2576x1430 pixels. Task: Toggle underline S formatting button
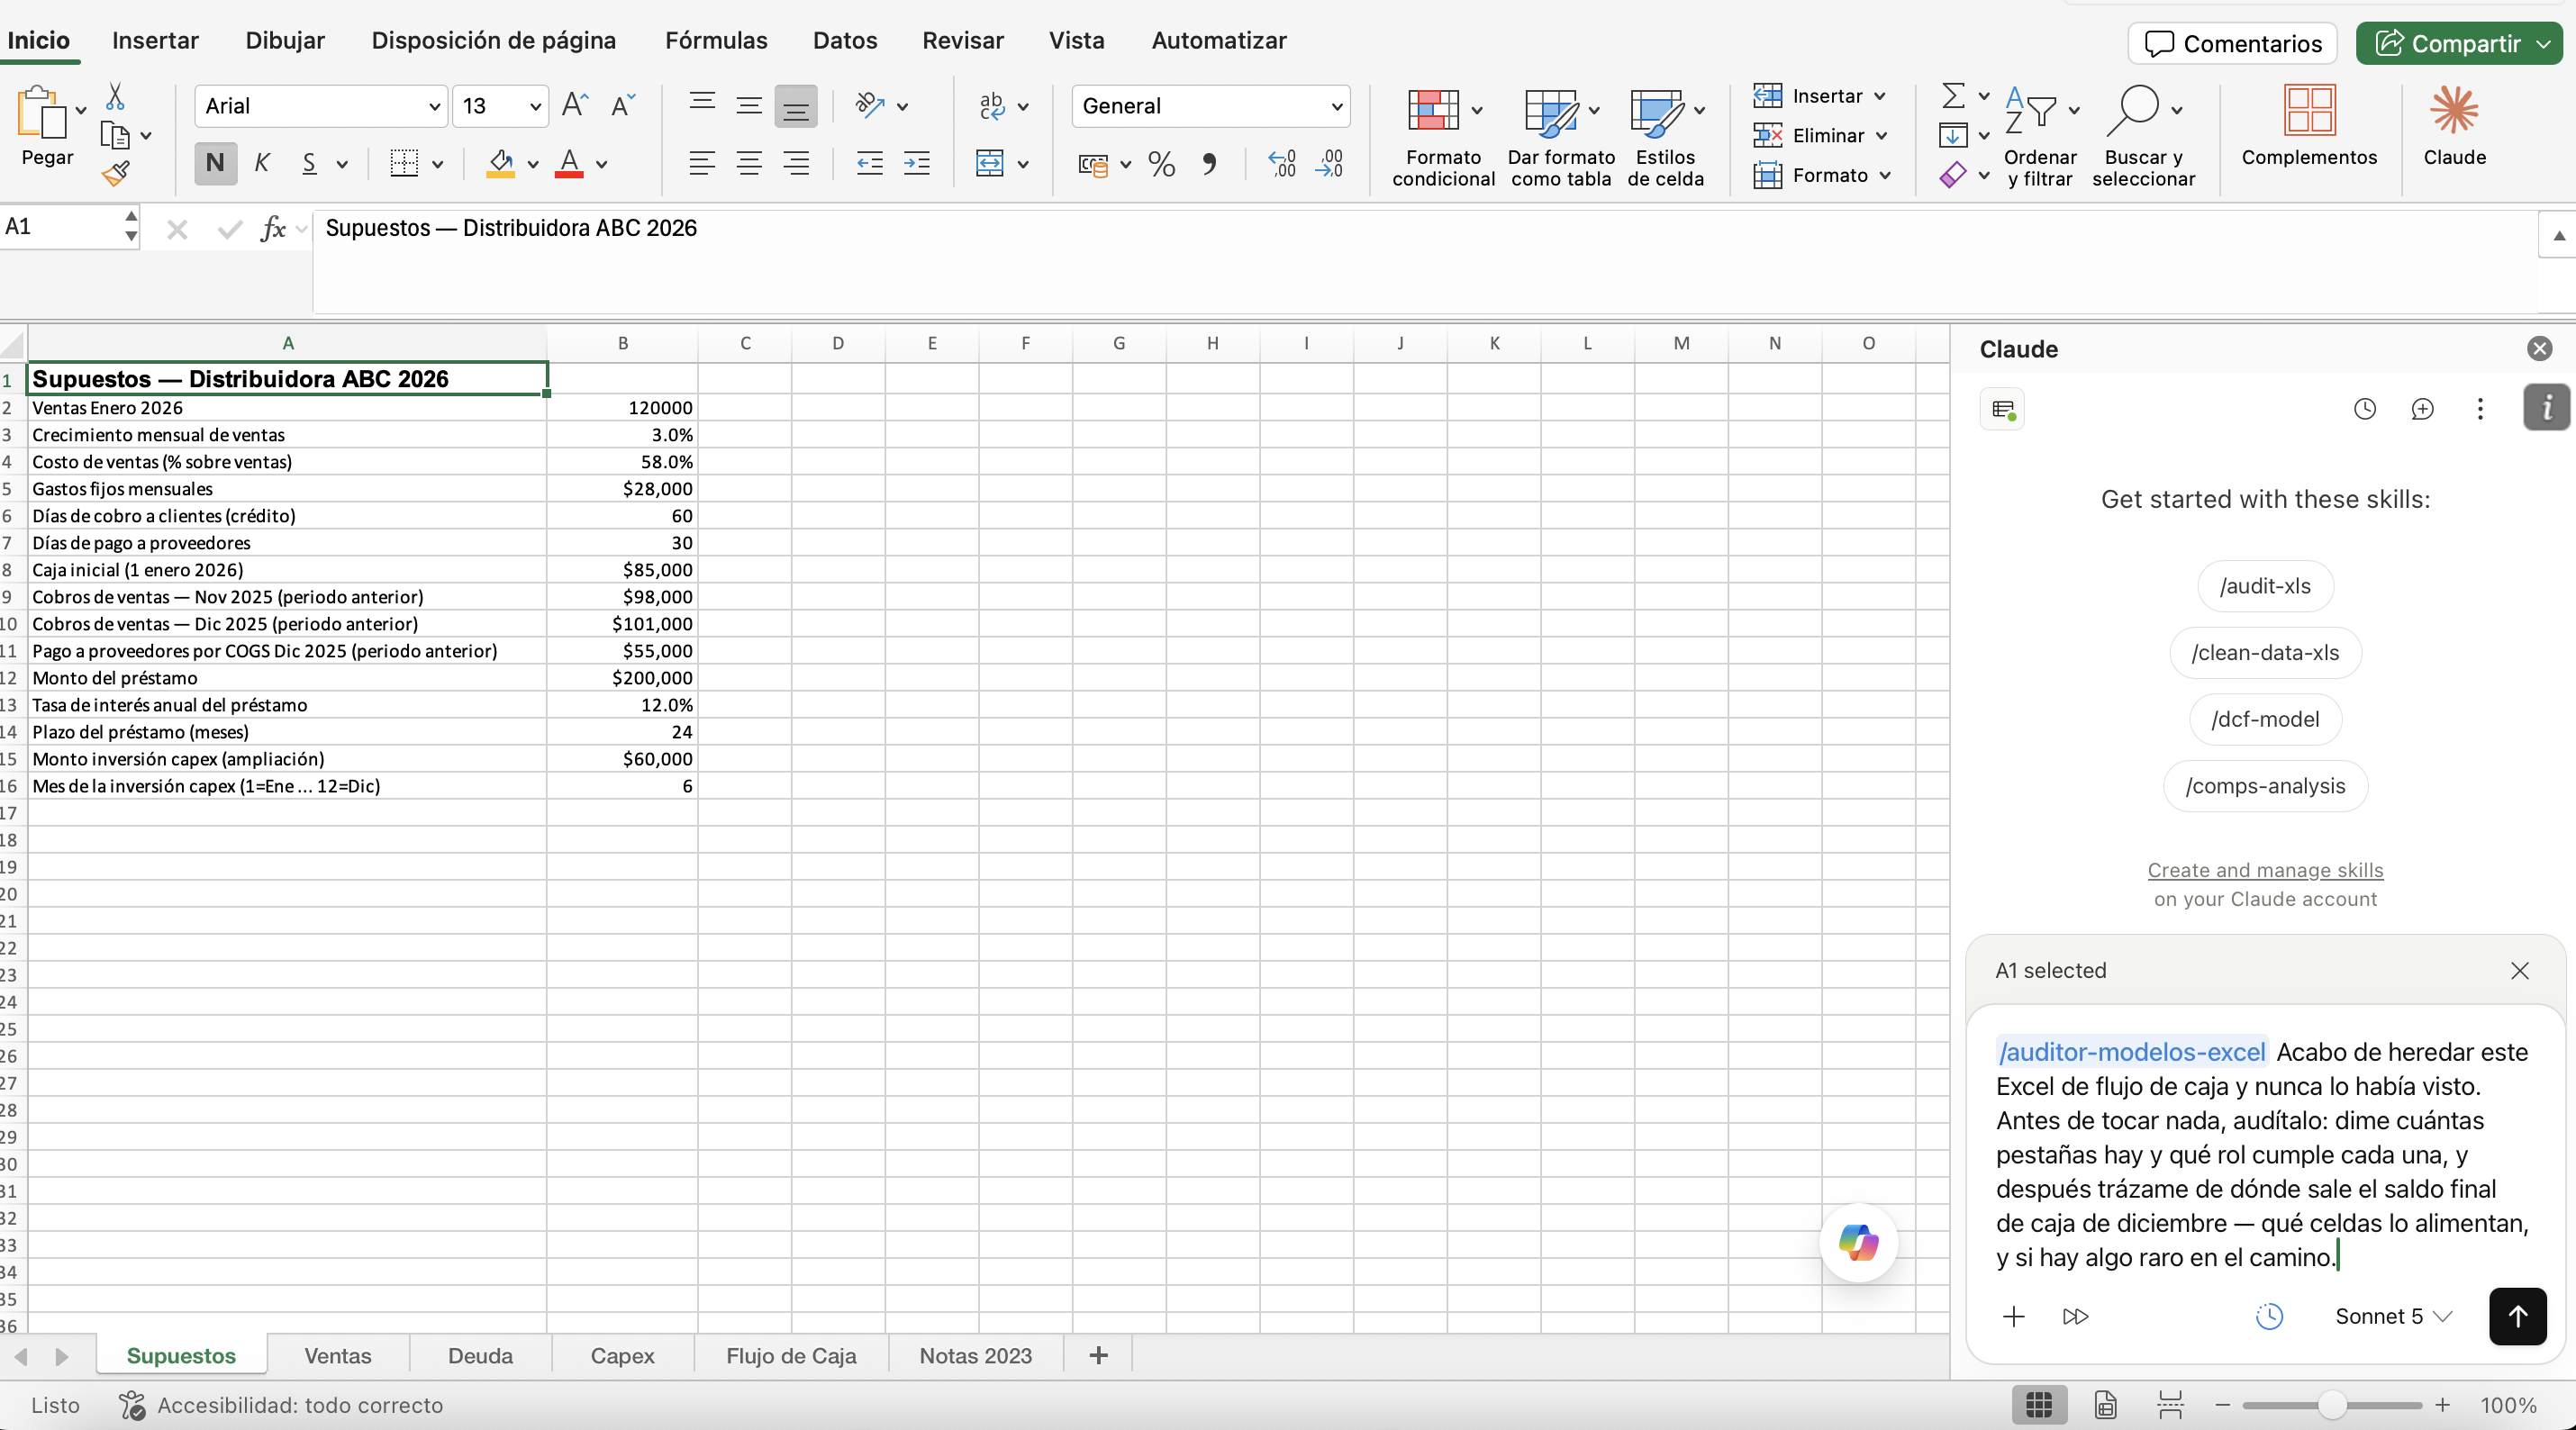click(309, 164)
